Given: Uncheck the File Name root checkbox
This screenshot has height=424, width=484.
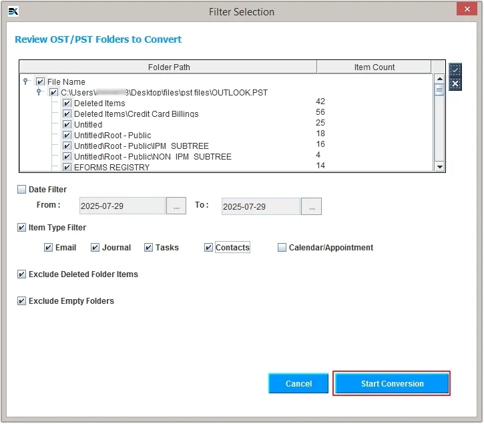Looking at the screenshot, I should 40,81.
